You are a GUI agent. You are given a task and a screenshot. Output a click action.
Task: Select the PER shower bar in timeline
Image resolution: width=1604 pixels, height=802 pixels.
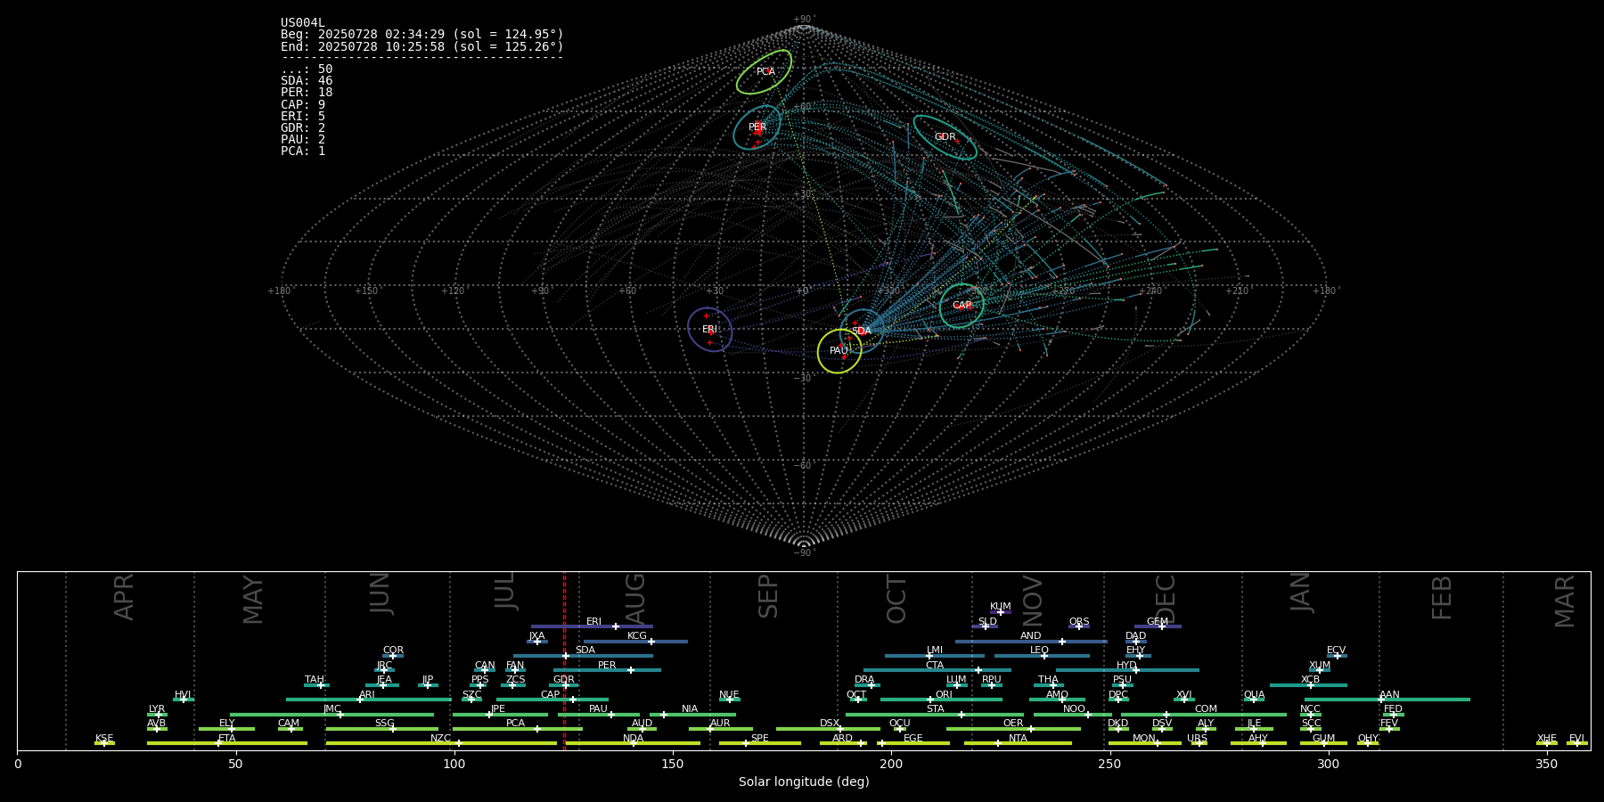pos(607,670)
